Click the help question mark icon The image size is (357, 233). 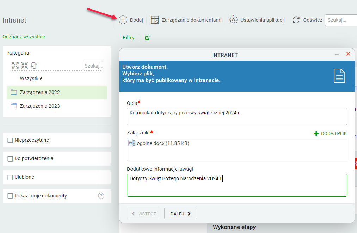pyautogui.click(x=101, y=196)
